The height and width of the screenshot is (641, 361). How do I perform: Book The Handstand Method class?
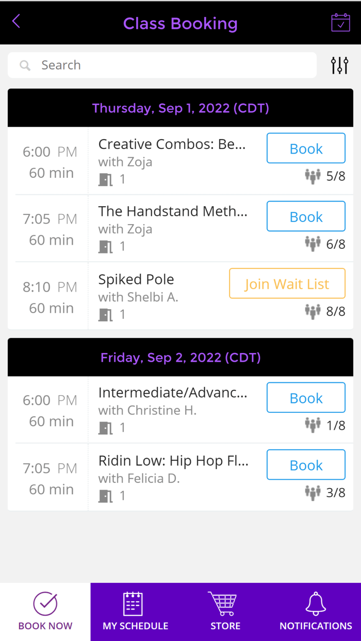pyautogui.click(x=306, y=216)
